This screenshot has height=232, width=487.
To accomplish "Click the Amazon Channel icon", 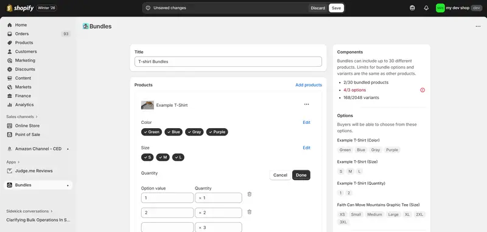I will 10,149.
